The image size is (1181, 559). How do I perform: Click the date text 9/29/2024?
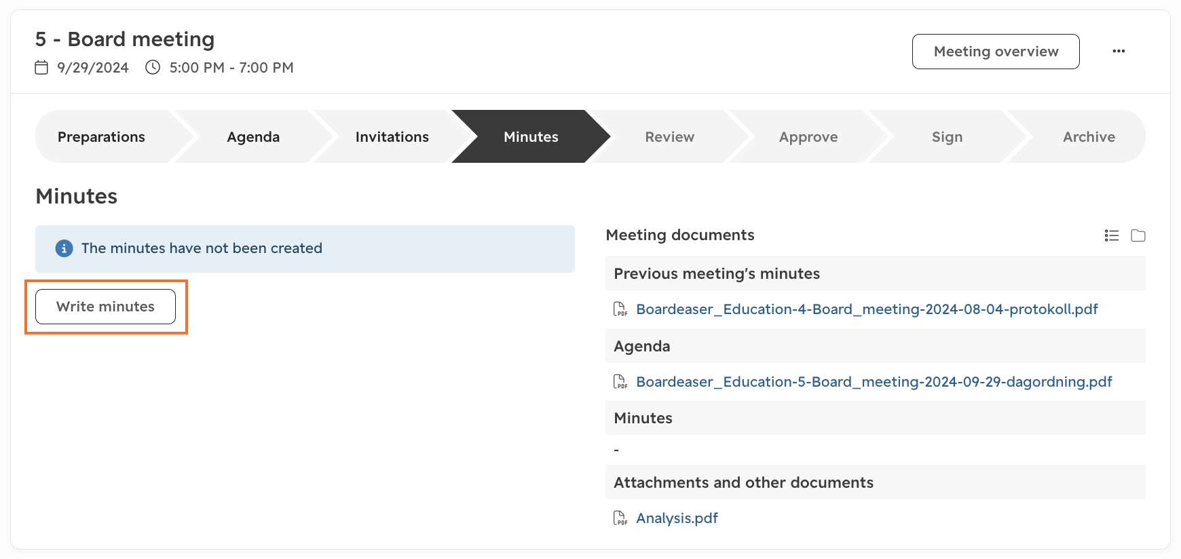tap(93, 67)
